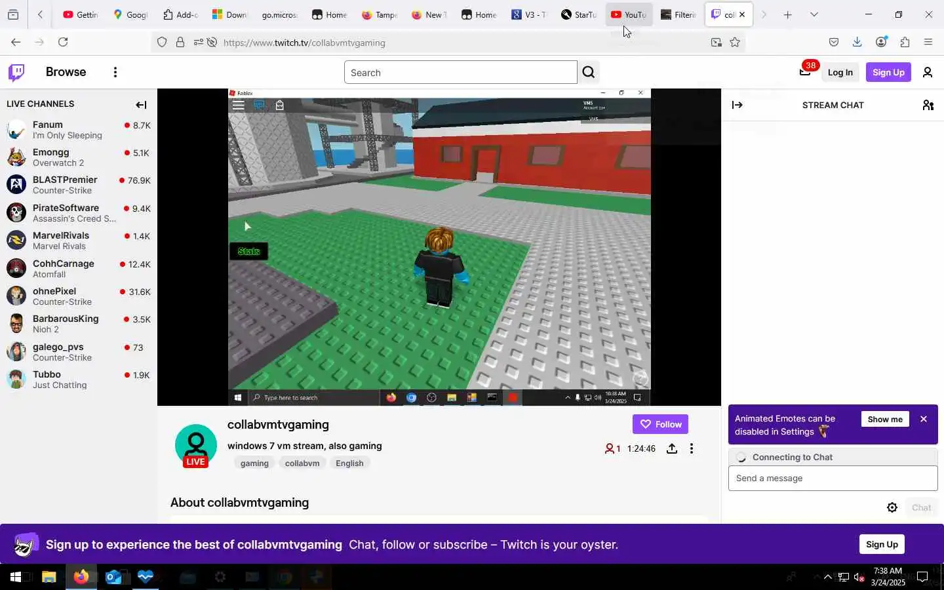Click the Roblox stream video player

[439, 247]
